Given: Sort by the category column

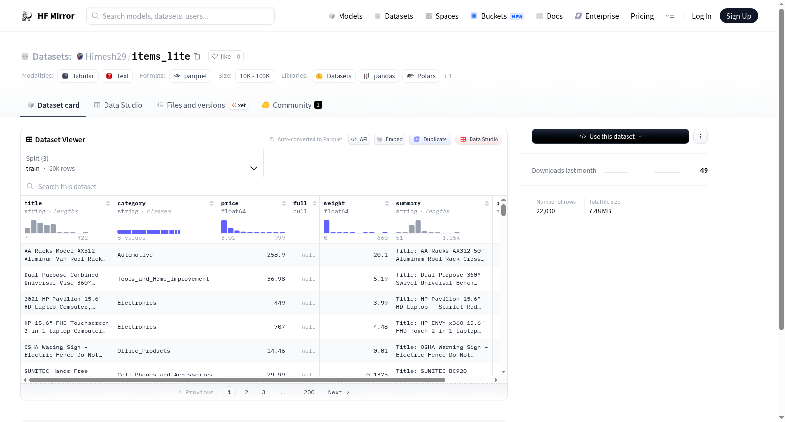Looking at the screenshot, I should [x=211, y=203].
